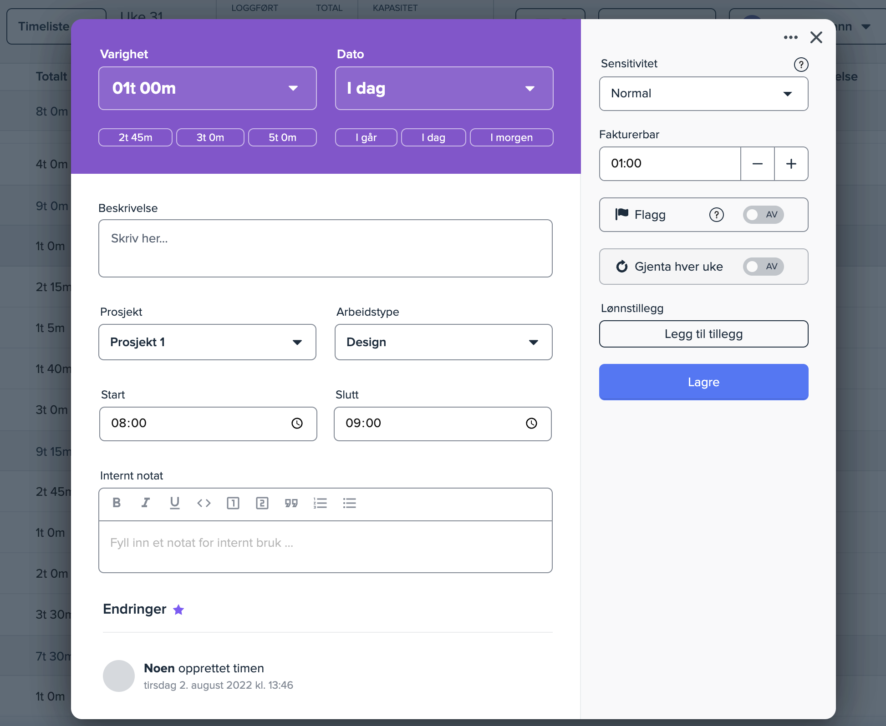Increase Fakturerbar time with plus button
886x726 pixels.
click(791, 164)
